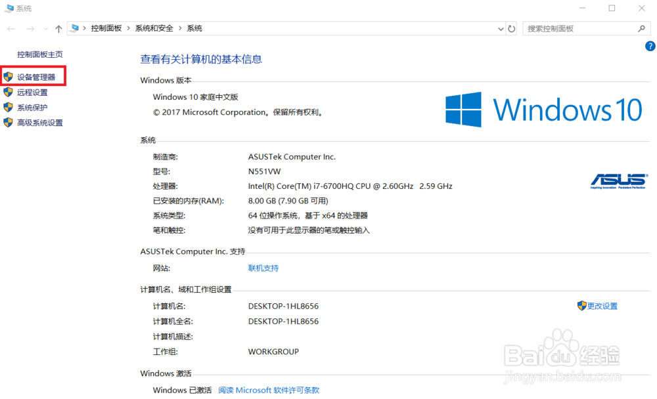Go to 控制面板主页 control panel home

click(x=40, y=54)
